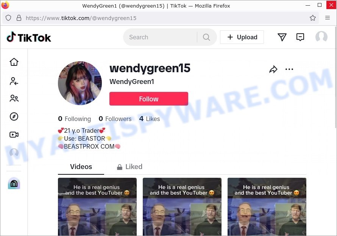The height and width of the screenshot is (236, 337).
Task: Click the 4 Likes count
Action: pos(150,119)
